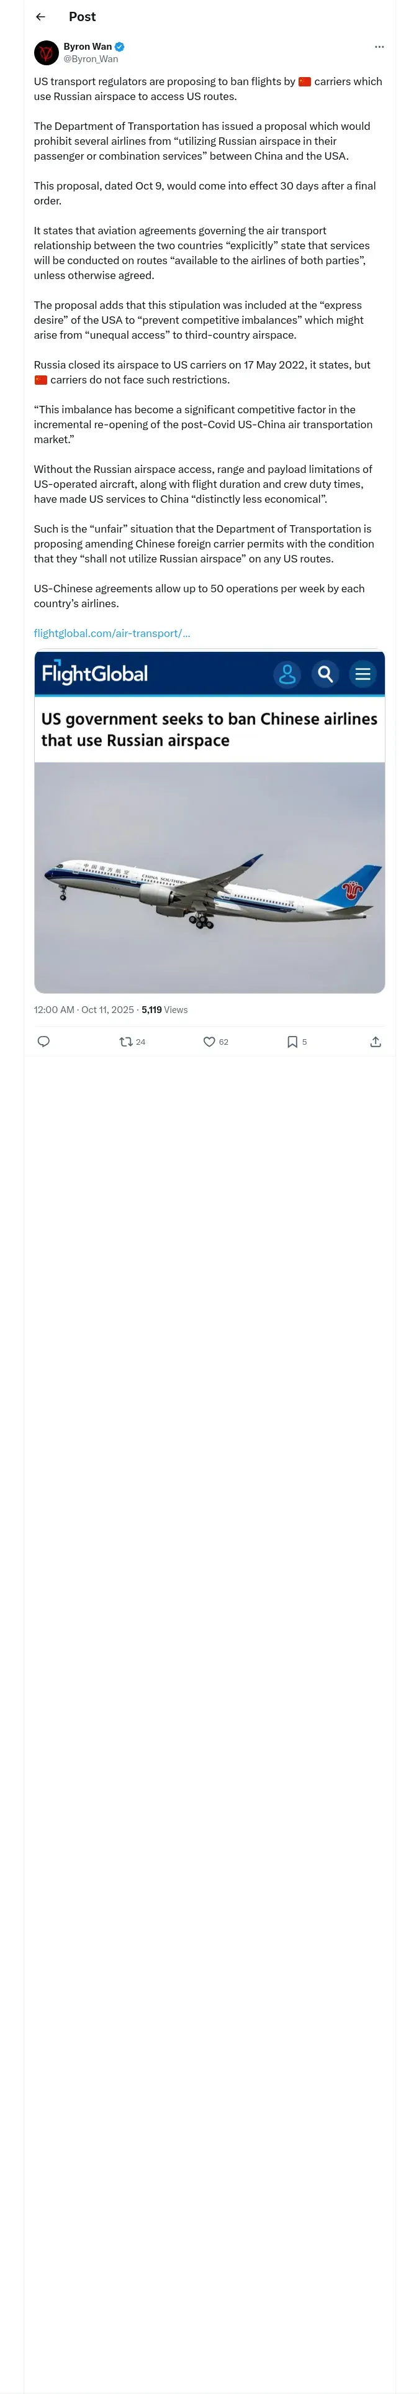
Task: Open the @Byron_Wan handle link
Action: 90,58
